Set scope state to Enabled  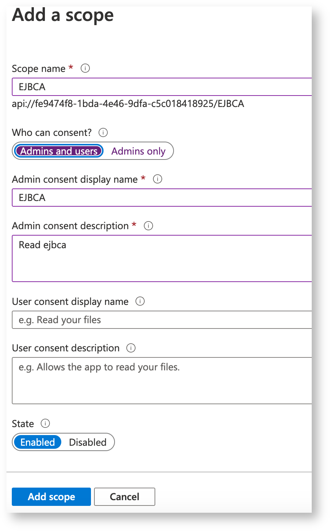point(38,442)
